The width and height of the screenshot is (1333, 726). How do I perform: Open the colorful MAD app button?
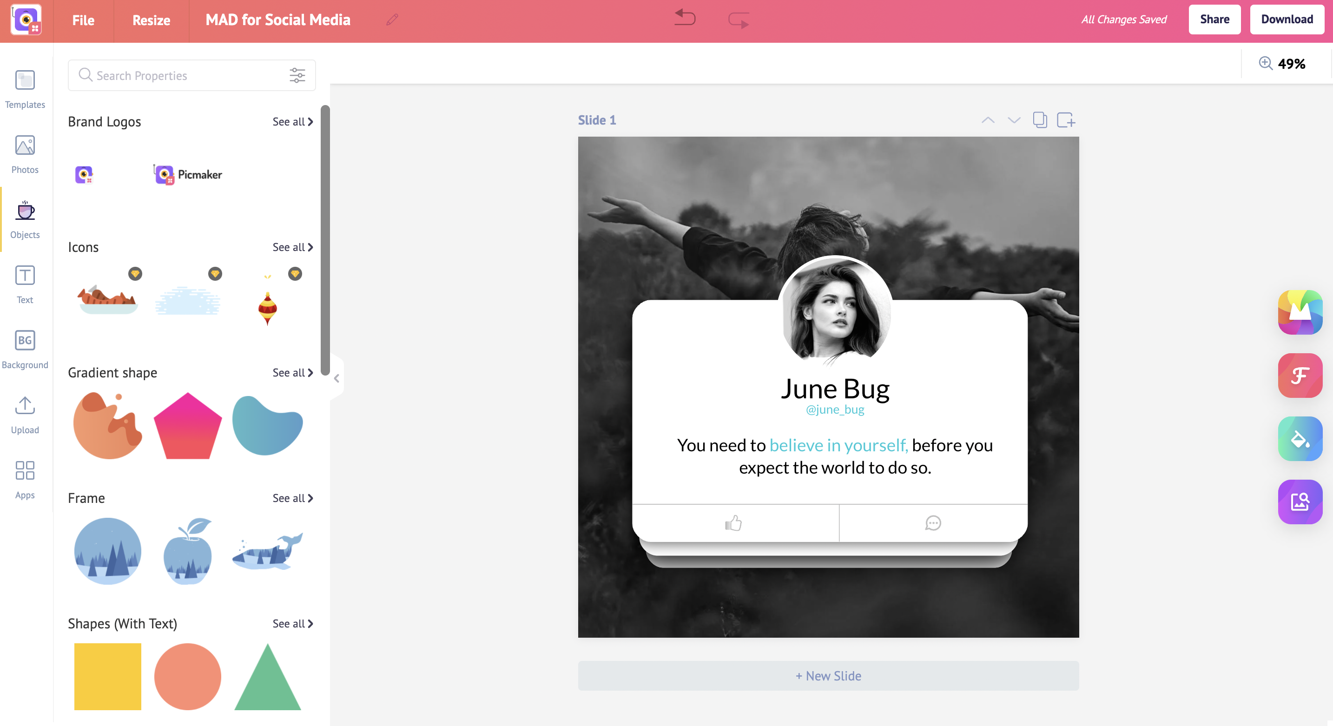coord(1300,312)
